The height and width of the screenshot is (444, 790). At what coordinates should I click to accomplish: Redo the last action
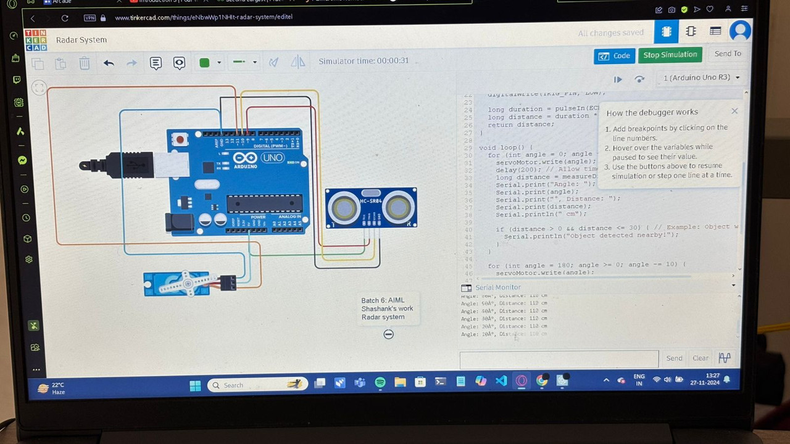[131, 63]
